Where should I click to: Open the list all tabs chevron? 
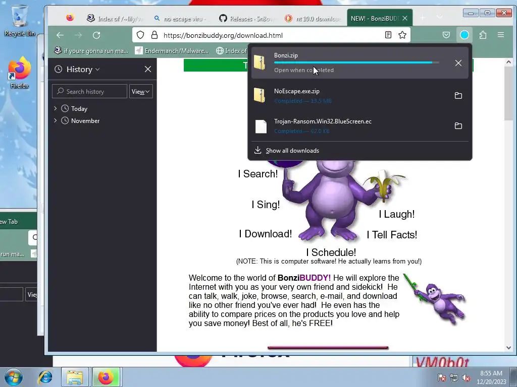pyautogui.click(x=440, y=17)
